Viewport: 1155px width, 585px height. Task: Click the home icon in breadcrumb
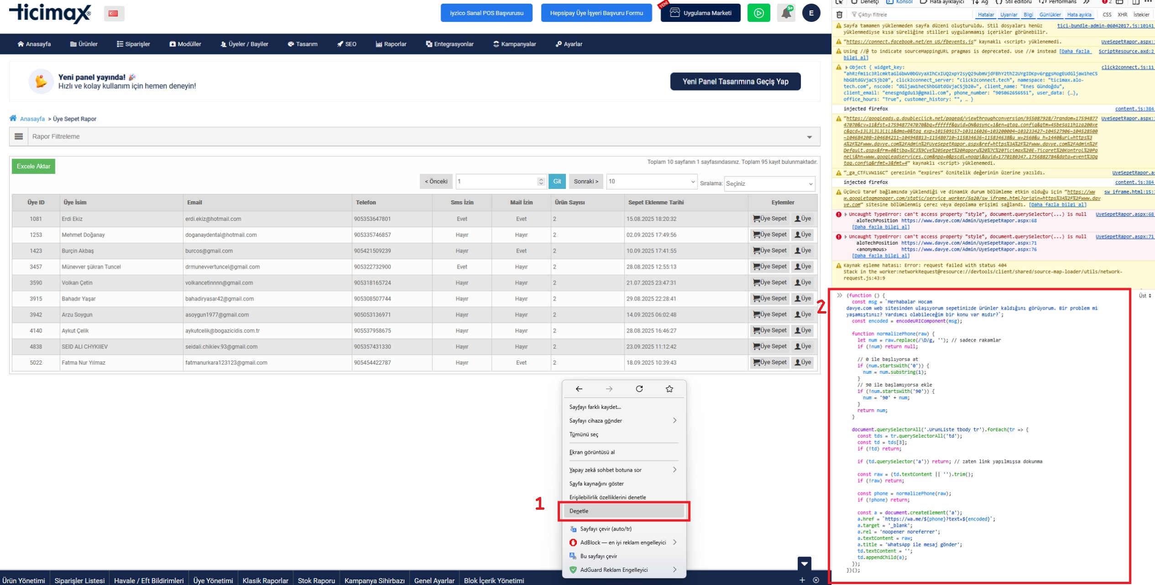[x=13, y=119]
